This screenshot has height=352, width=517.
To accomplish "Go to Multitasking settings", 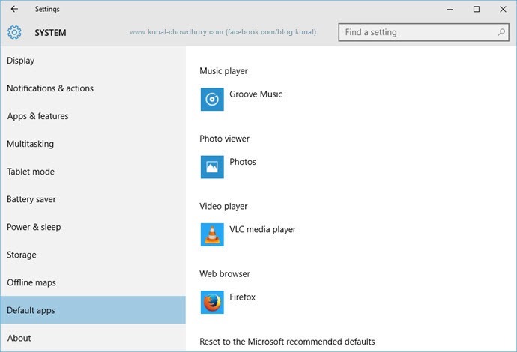I will pyautogui.click(x=93, y=144).
